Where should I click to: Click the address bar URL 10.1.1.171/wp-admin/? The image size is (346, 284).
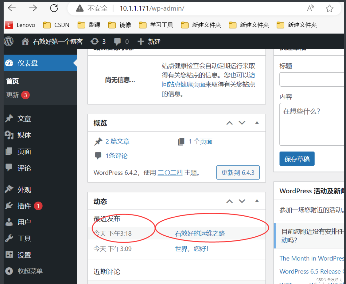click(x=152, y=8)
